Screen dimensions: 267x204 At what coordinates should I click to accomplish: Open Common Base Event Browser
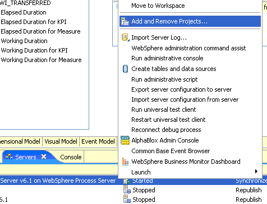[190, 151]
